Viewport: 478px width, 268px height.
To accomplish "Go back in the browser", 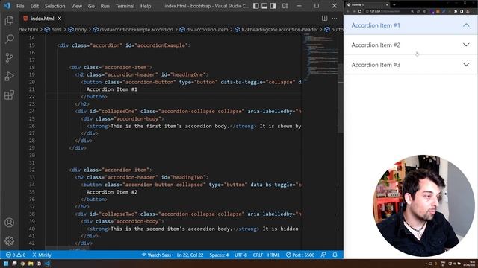I will 348,11.
